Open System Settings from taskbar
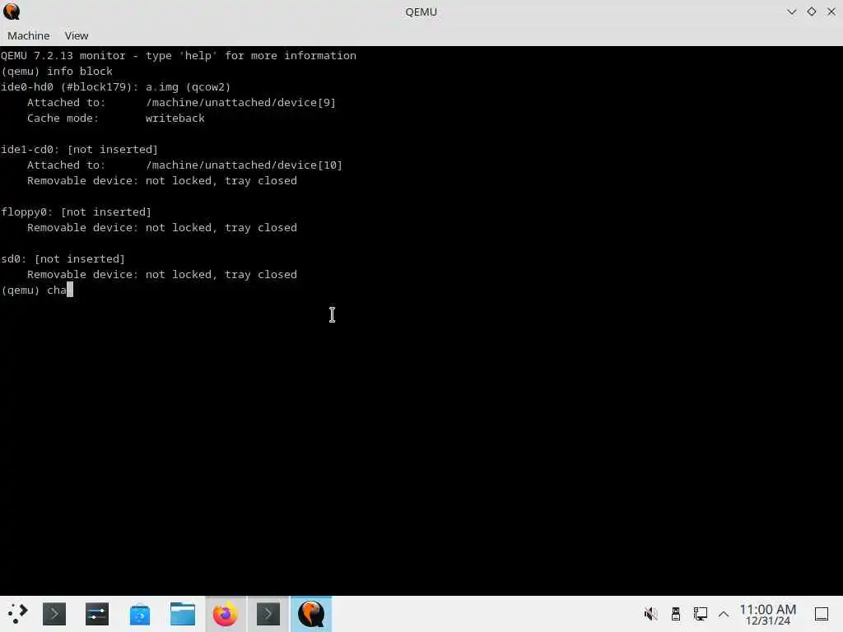 tap(97, 614)
